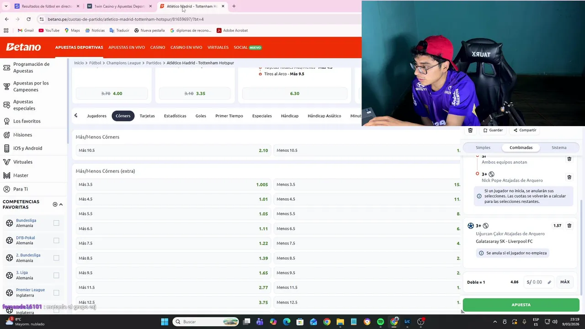Screen dimensions: 585x329
Task: Go back in browser history
Action: (6, 19)
